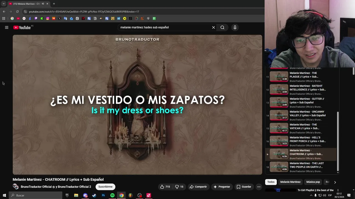Select the Melanie Martinez filter chip
This screenshot has height=199, width=355.
(x=290, y=182)
